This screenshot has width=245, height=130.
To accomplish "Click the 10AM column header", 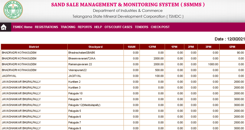I will tap(132, 47).
